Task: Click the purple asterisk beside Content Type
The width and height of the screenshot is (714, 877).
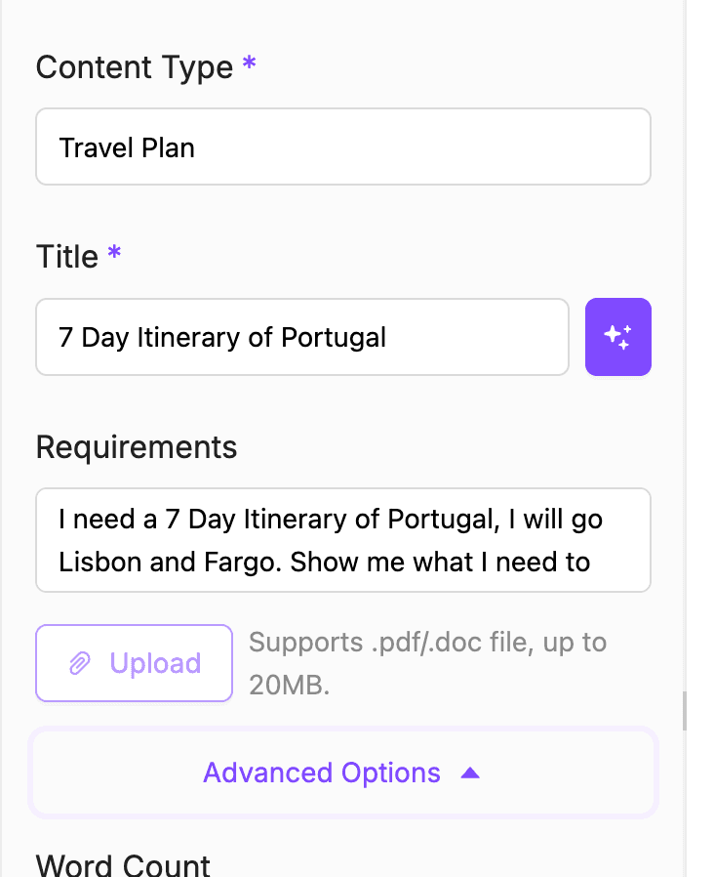Action: [250, 65]
